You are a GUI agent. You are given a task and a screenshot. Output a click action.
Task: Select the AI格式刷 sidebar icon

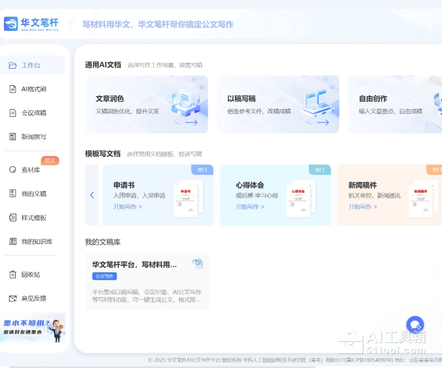click(13, 89)
